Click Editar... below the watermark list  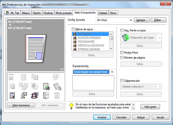tap(92, 55)
